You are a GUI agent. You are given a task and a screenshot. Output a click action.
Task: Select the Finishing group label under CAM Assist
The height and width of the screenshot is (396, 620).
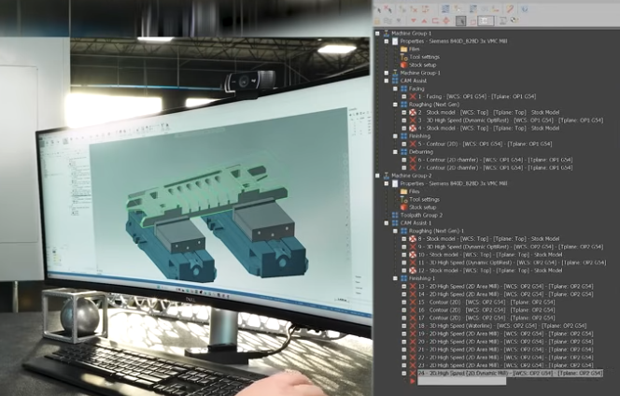[x=419, y=136]
